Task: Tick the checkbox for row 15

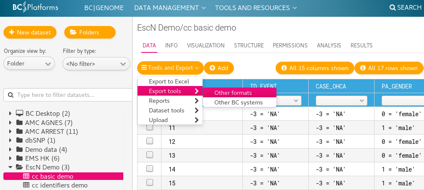Action: coord(150,182)
